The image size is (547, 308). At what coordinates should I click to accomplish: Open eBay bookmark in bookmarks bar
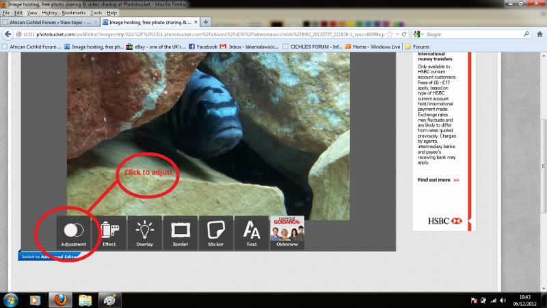coord(157,47)
